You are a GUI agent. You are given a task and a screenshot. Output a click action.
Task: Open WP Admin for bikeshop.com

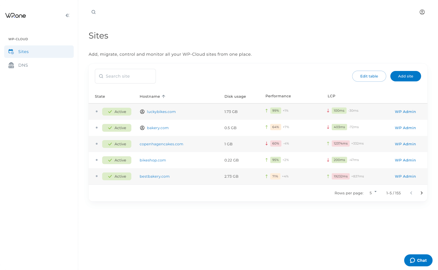click(x=405, y=160)
